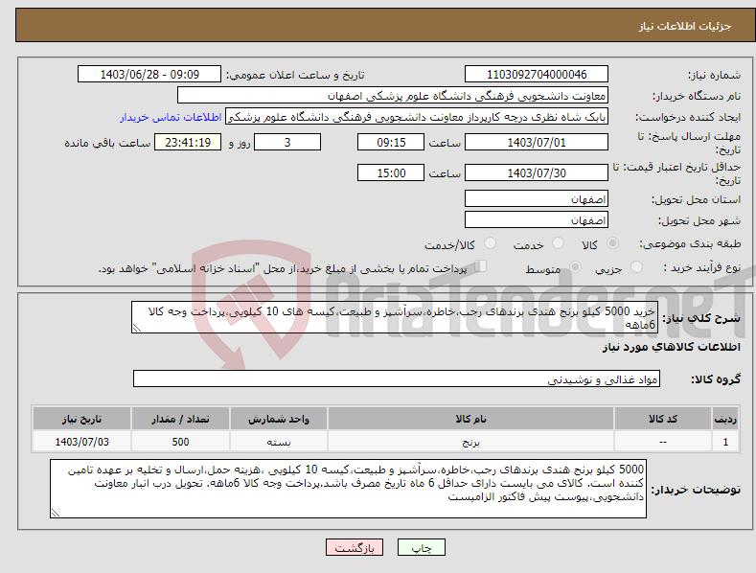Click the ردیف column header
The width and height of the screenshot is (756, 573).
[725, 419]
